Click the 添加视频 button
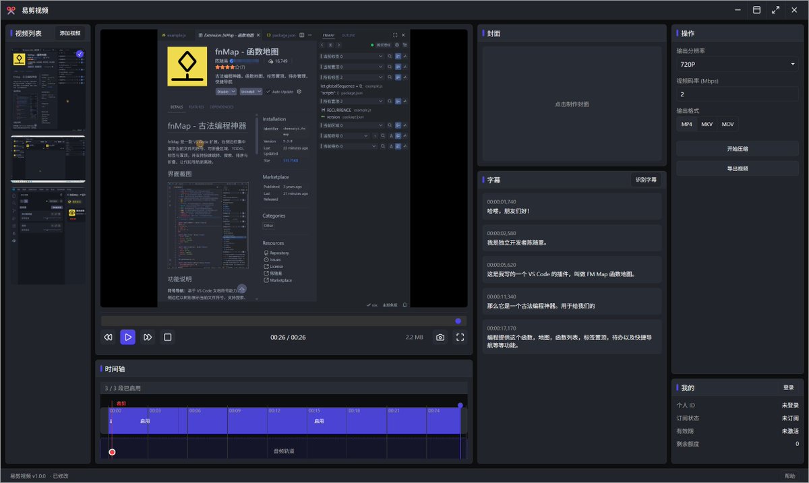The height and width of the screenshot is (483, 809). (x=70, y=33)
